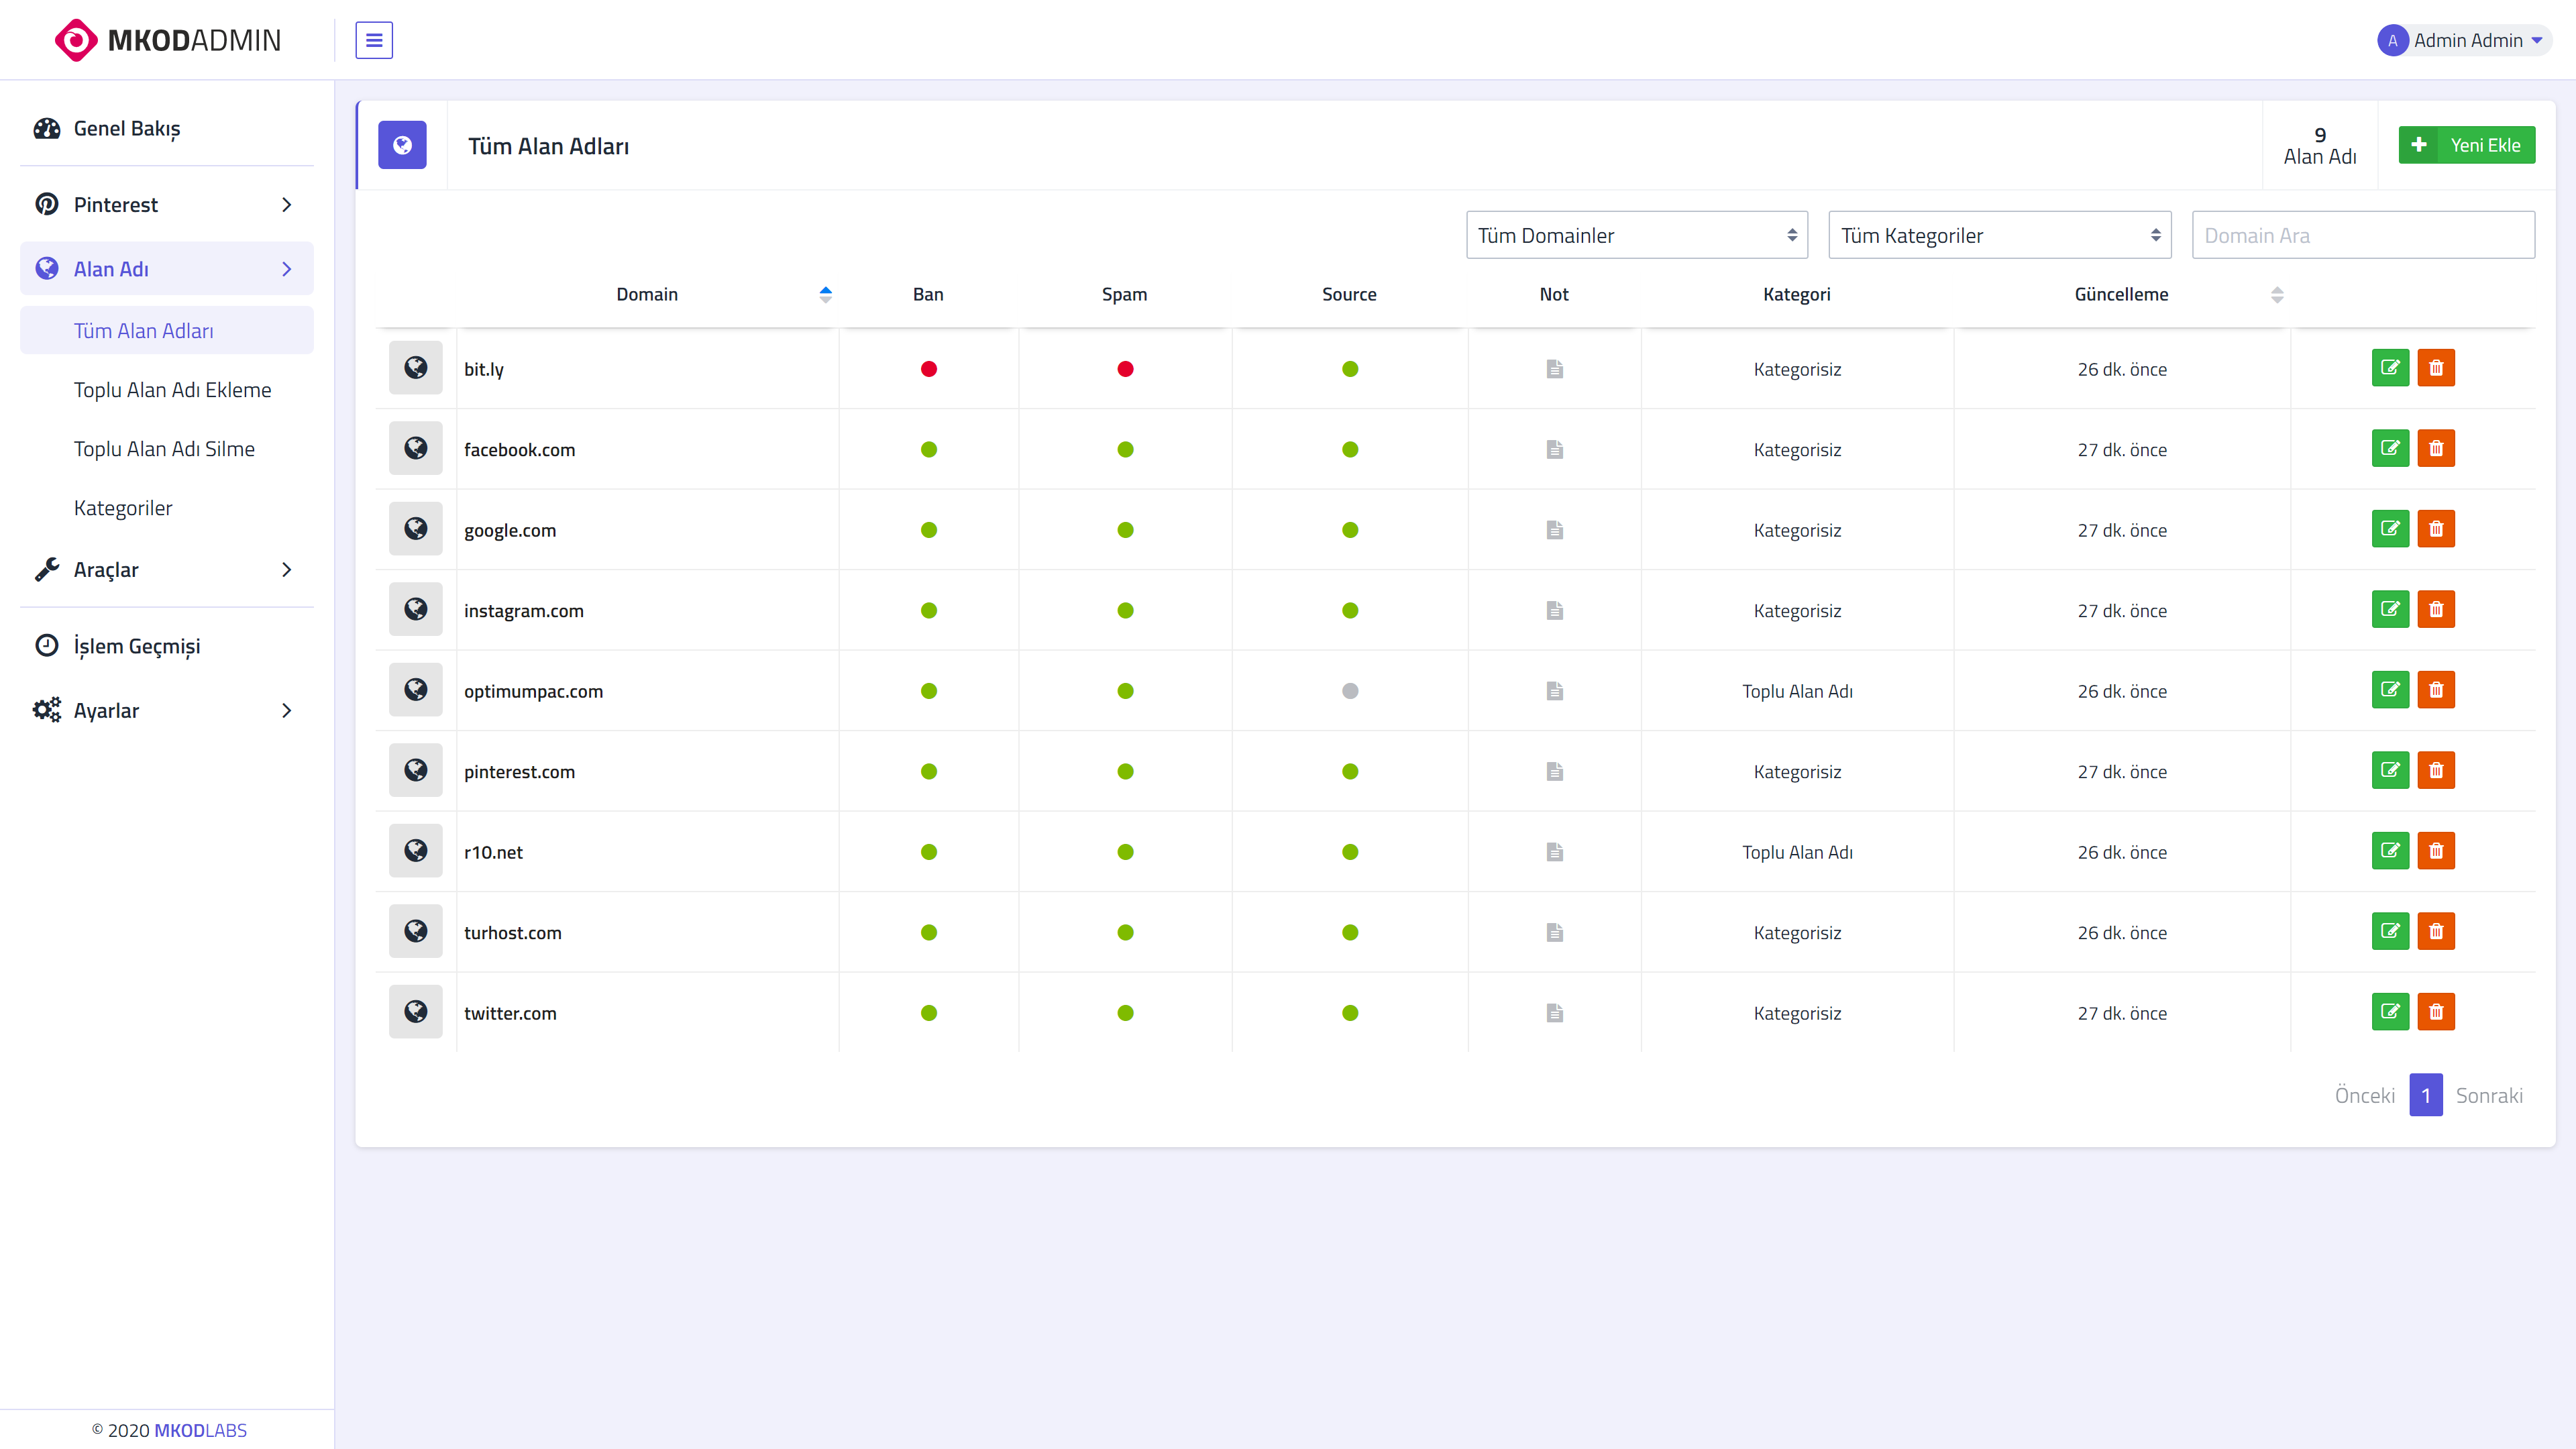The image size is (2576, 1449).
Task: Open the note icon for r10.net
Action: pos(1554,852)
